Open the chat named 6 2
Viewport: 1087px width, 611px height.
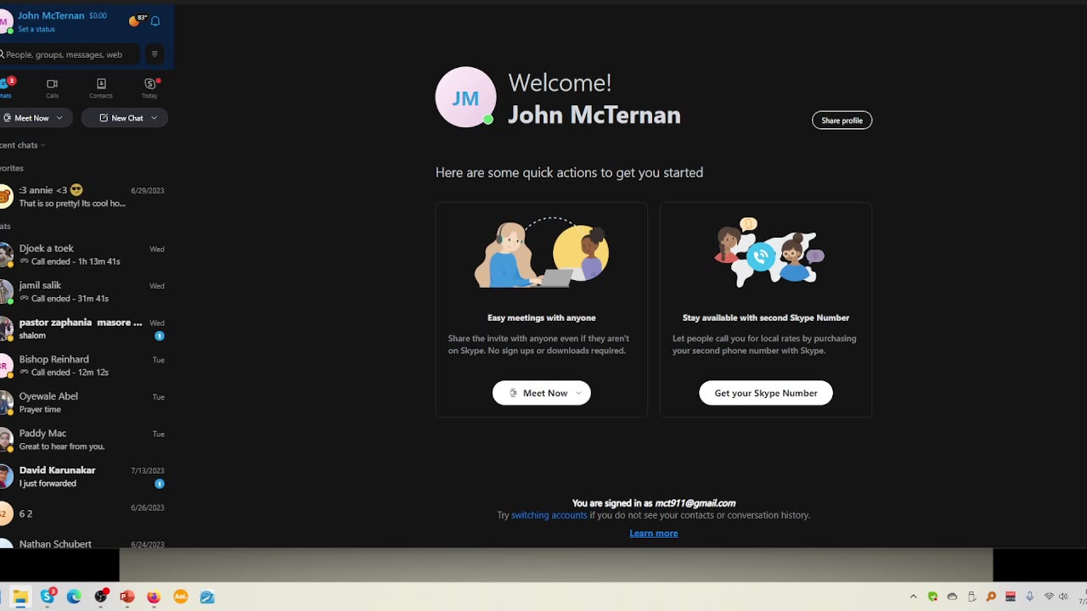coord(85,513)
